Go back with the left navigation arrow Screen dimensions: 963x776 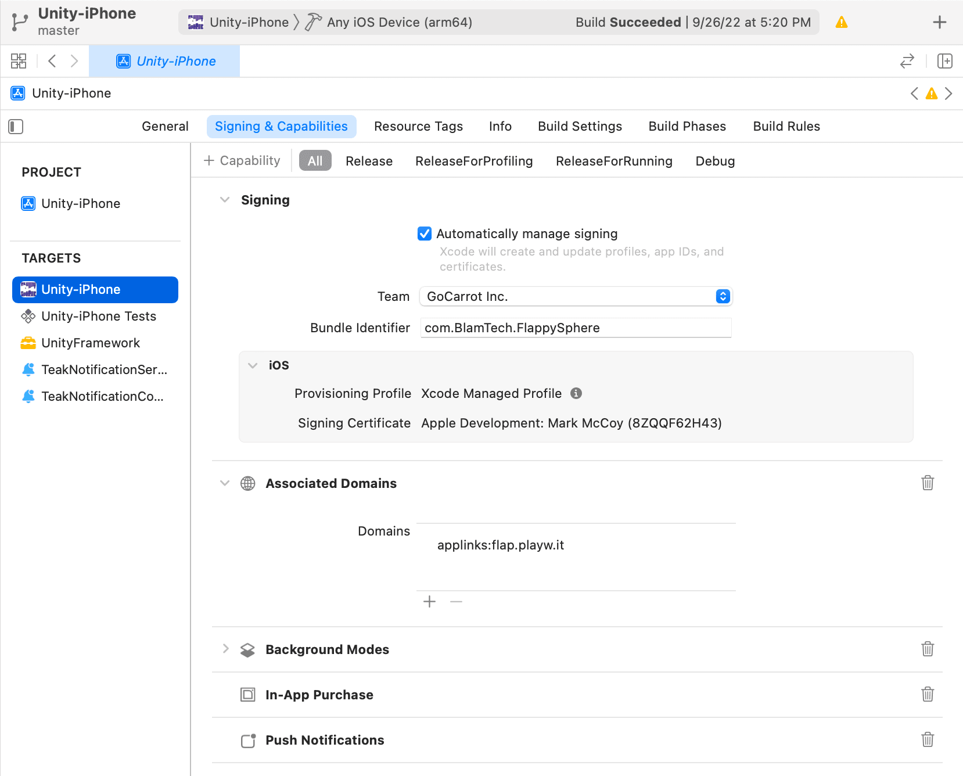click(x=52, y=61)
